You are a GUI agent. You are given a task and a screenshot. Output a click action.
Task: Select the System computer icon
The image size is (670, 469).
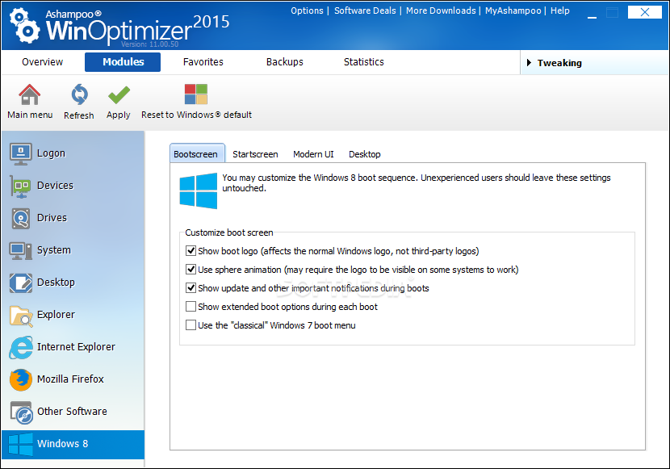(x=20, y=251)
